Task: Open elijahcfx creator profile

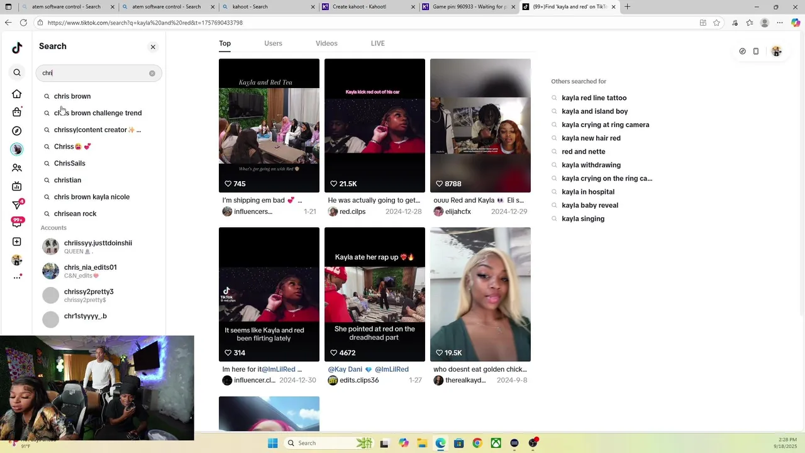Action: point(452,211)
